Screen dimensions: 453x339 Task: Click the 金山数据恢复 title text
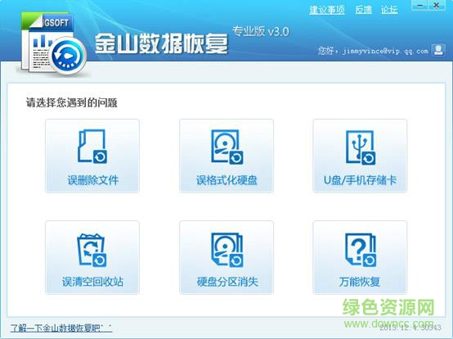(x=162, y=43)
